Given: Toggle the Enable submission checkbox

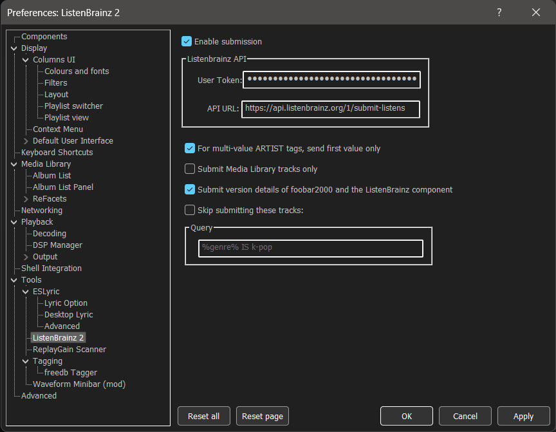Looking at the screenshot, I should coord(187,41).
